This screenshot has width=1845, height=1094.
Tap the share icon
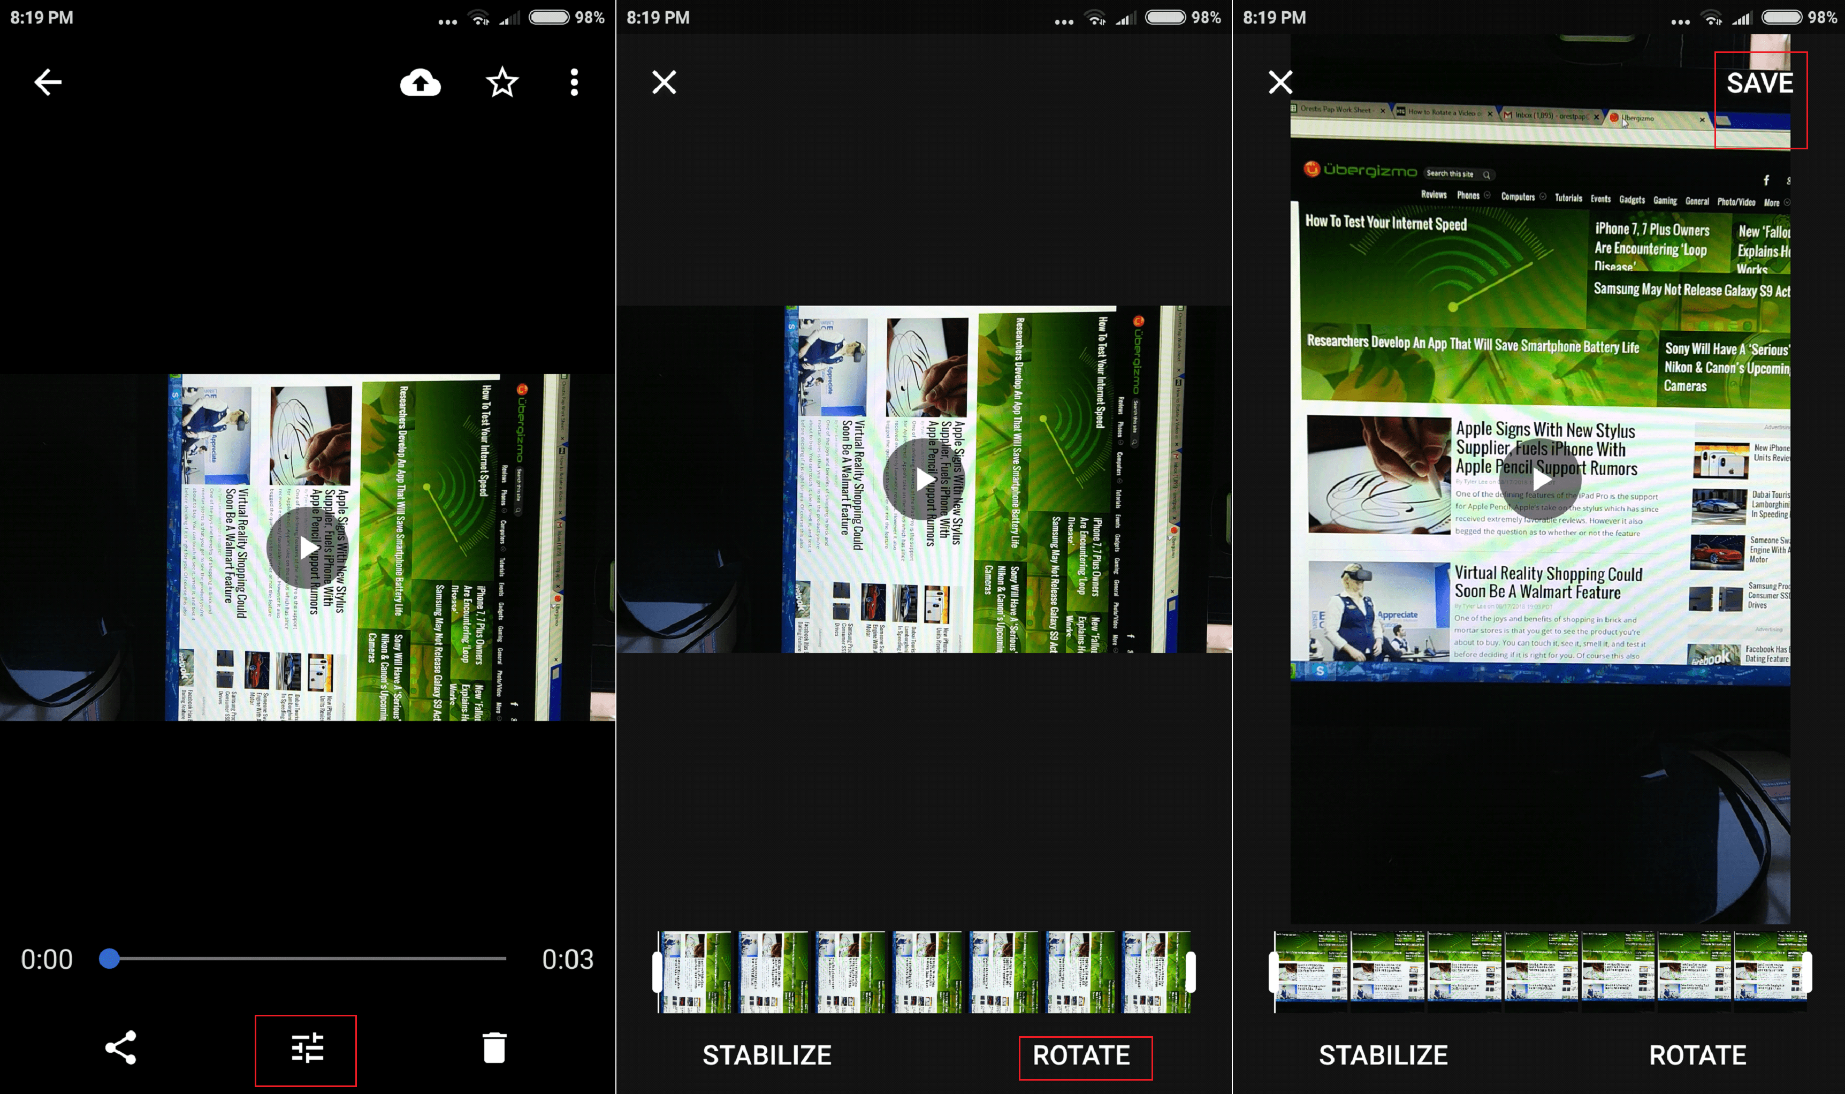121,1047
